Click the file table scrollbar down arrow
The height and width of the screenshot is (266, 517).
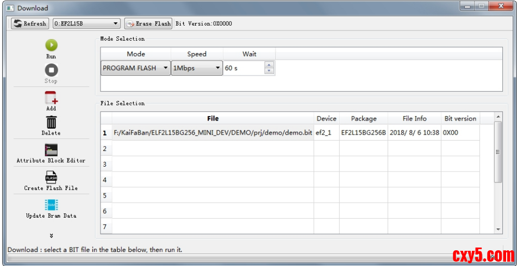point(498,230)
